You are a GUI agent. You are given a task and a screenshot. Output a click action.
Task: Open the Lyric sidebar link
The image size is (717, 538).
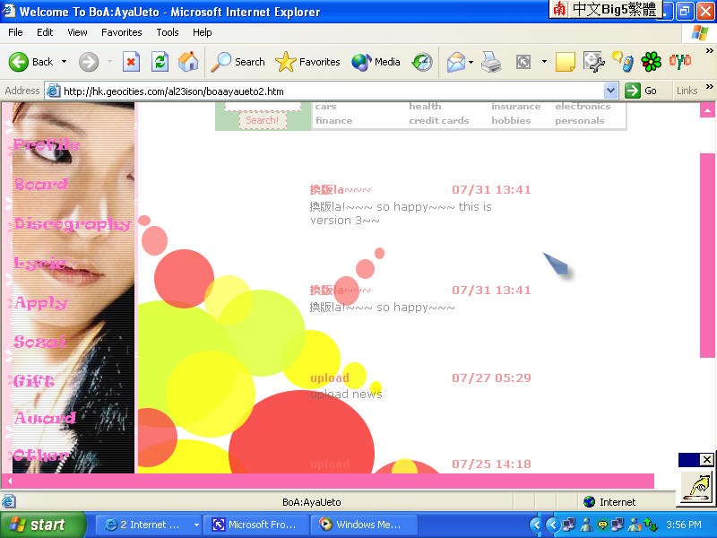point(39,263)
